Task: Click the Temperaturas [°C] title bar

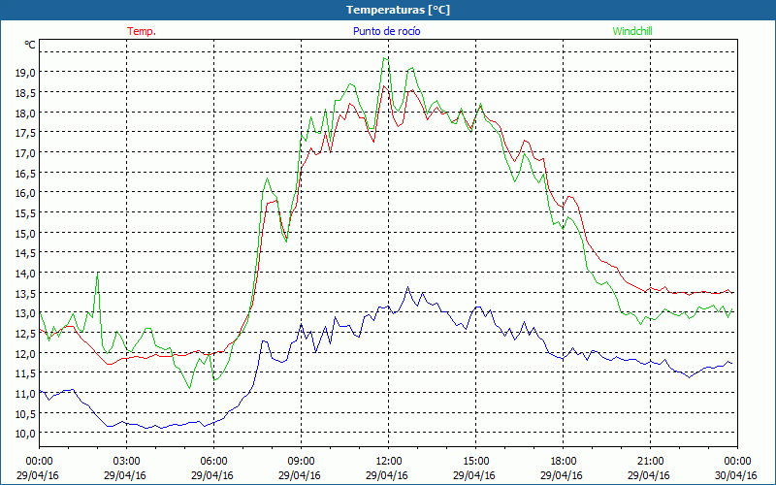Action: (x=388, y=10)
